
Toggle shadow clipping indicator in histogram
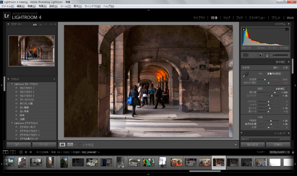pos(244,29)
